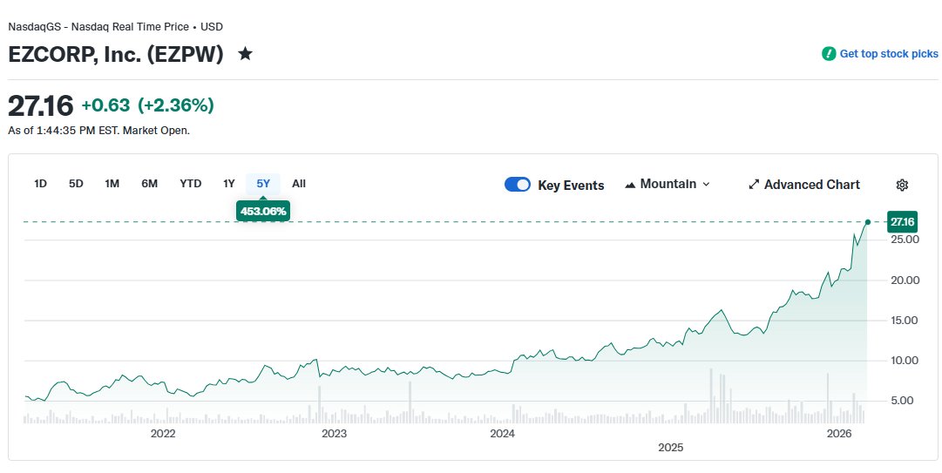Screen dimensions: 942x473
Task: Choose the YTD range
Action: [x=191, y=184]
